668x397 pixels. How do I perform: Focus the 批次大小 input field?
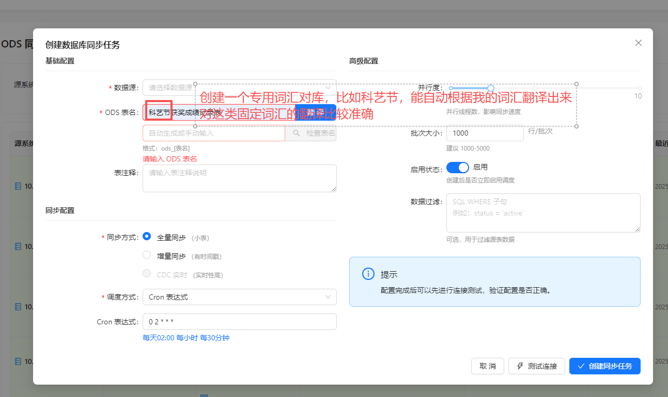[x=484, y=133]
